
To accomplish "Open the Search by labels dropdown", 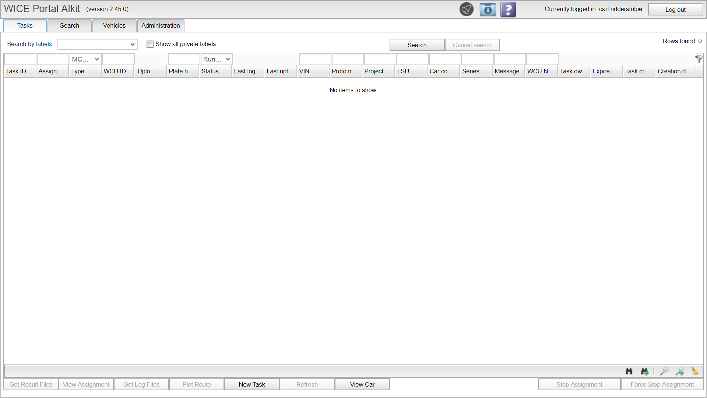I will (98, 44).
